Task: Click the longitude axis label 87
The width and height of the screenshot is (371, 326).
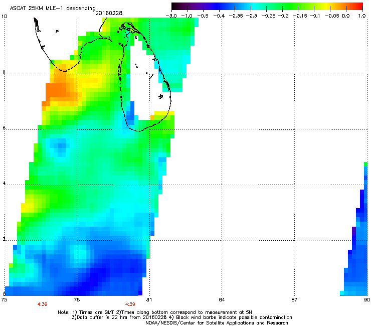Action: pyautogui.click(x=294, y=300)
